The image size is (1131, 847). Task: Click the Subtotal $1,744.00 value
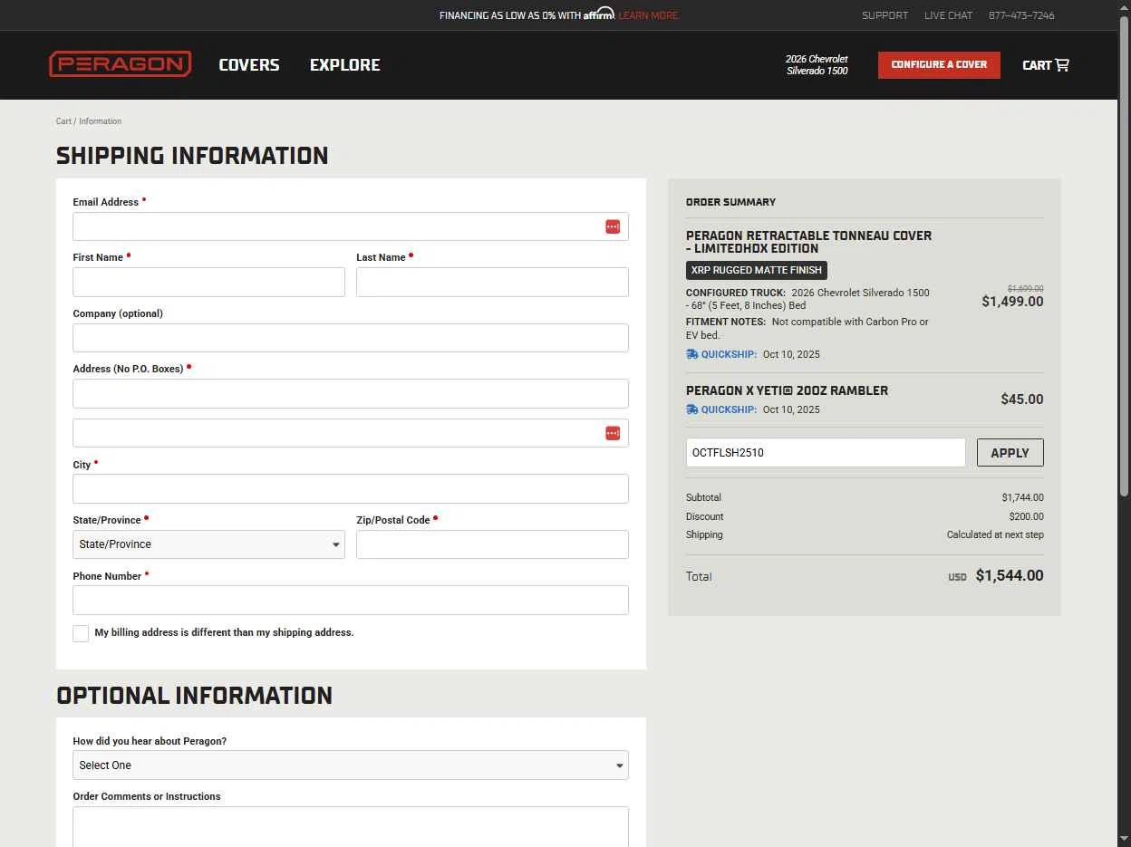pyautogui.click(x=1023, y=497)
